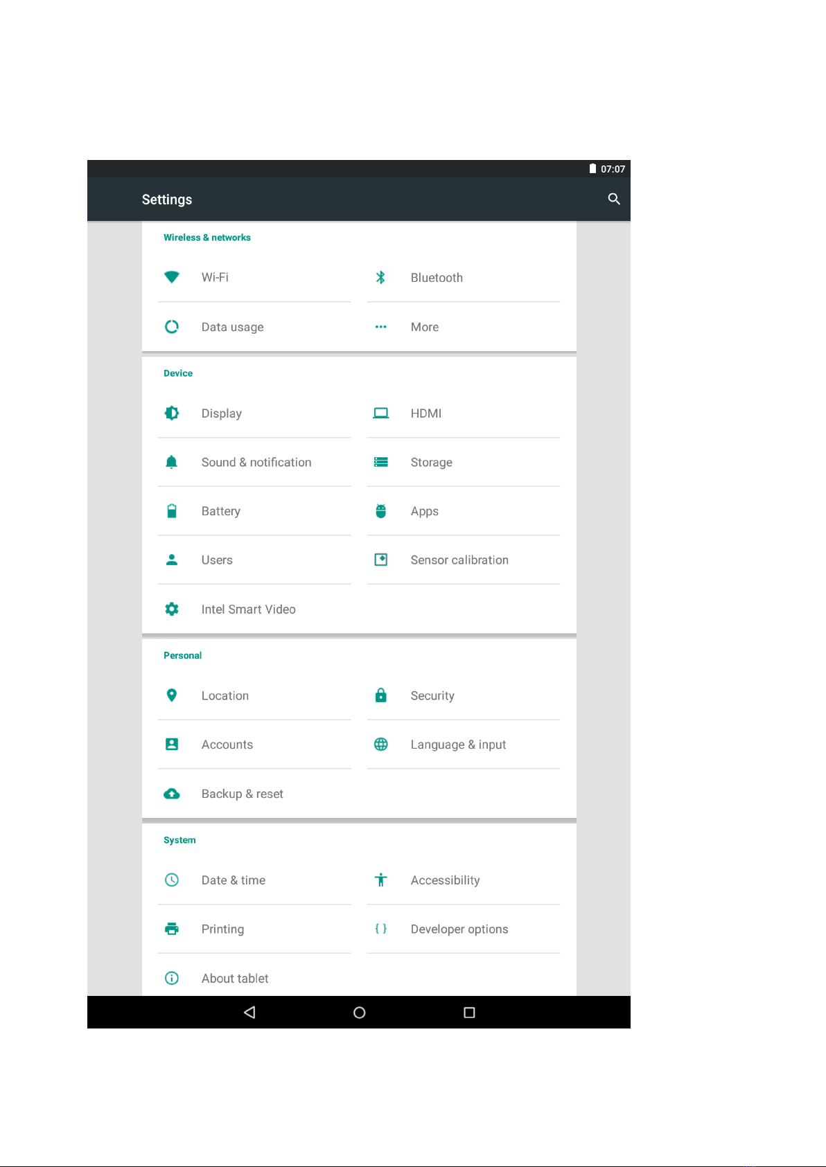
Task: Tap the 07:07 status bar clock
Action: (613, 169)
